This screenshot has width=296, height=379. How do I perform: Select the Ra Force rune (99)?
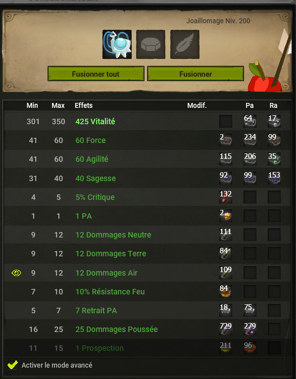coord(274,140)
